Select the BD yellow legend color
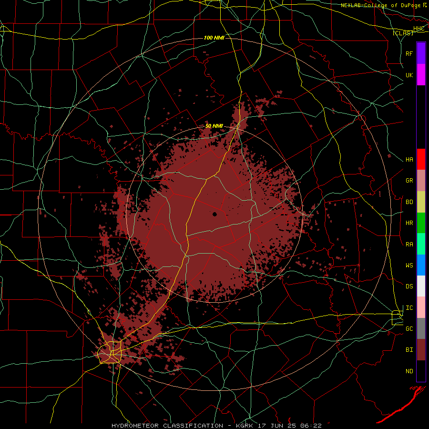429x429 pixels. (x=421, y=202)
